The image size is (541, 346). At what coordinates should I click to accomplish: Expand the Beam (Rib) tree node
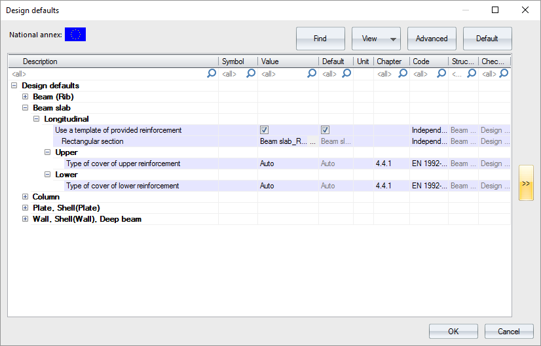pyautogui.click(x=26, y=97)
